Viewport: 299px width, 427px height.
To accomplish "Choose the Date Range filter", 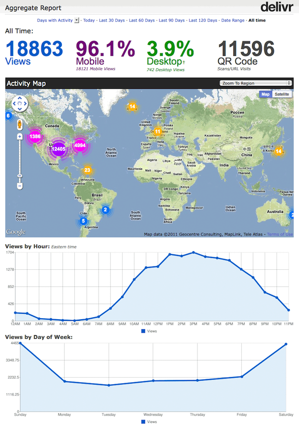I will (x=233, y=20).
